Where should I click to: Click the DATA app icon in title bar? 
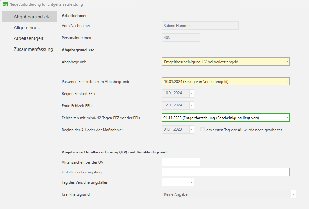click(5, 4)
